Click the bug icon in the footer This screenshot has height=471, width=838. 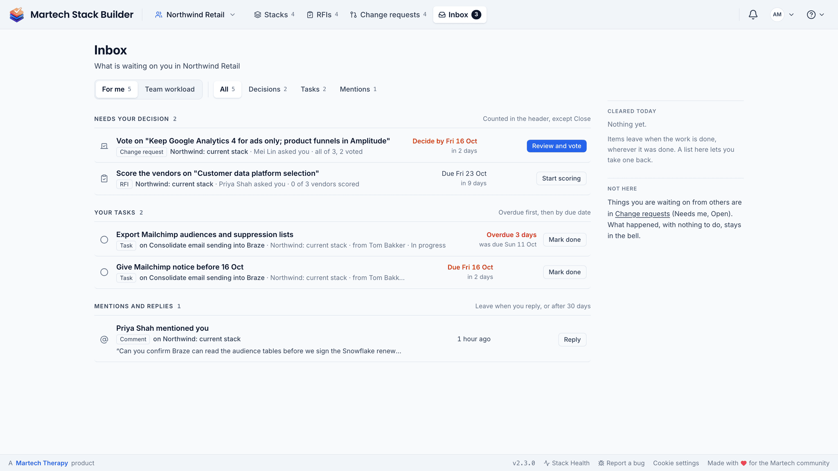(601, 463)
